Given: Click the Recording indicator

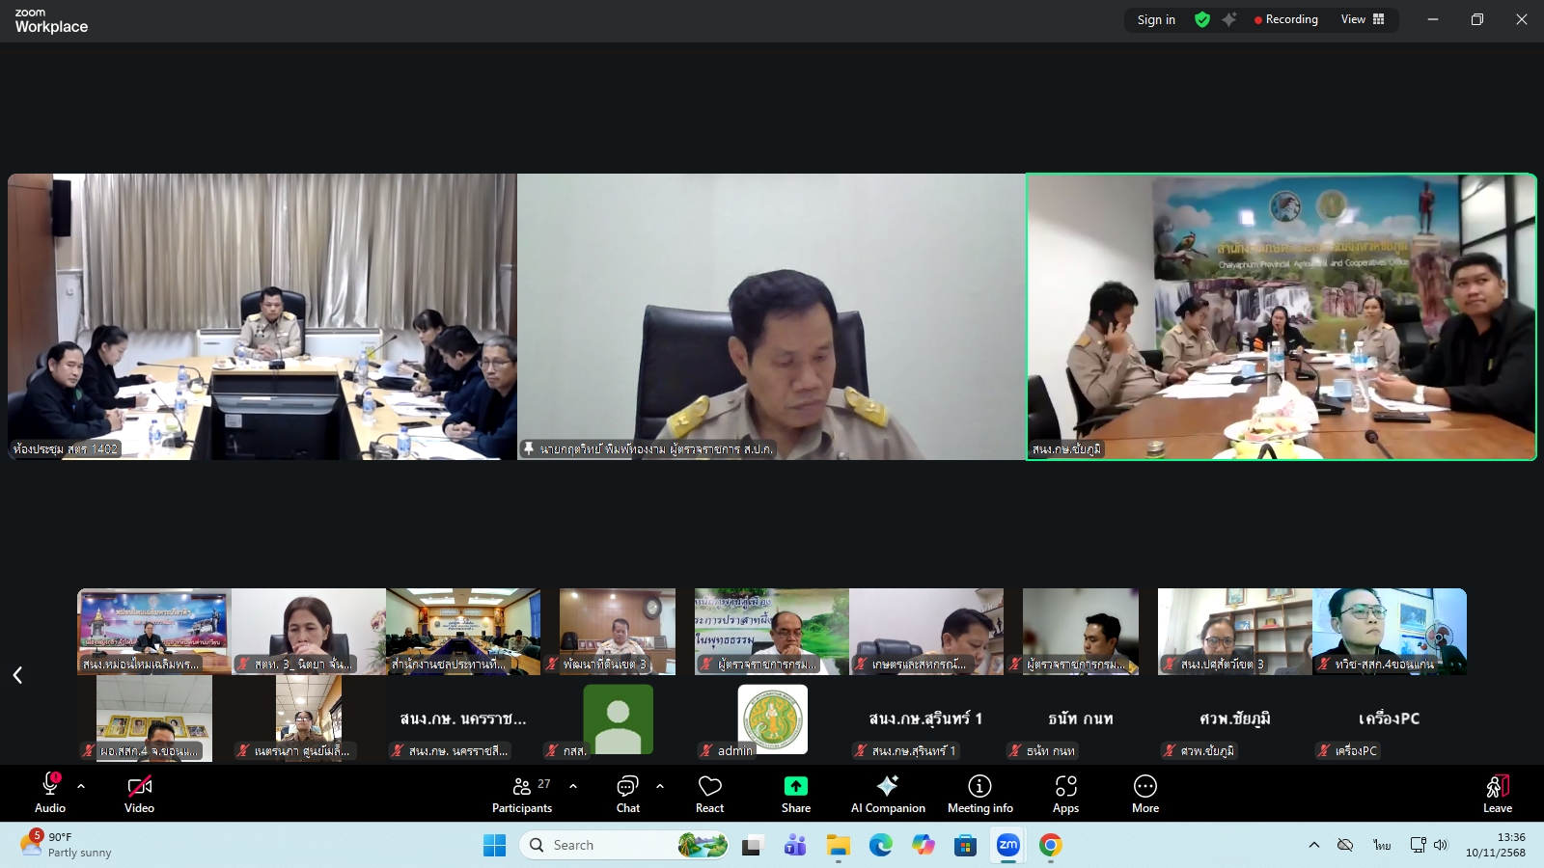Looking at the screenshot, I should pyautogui.click(x=1286, y=19).
